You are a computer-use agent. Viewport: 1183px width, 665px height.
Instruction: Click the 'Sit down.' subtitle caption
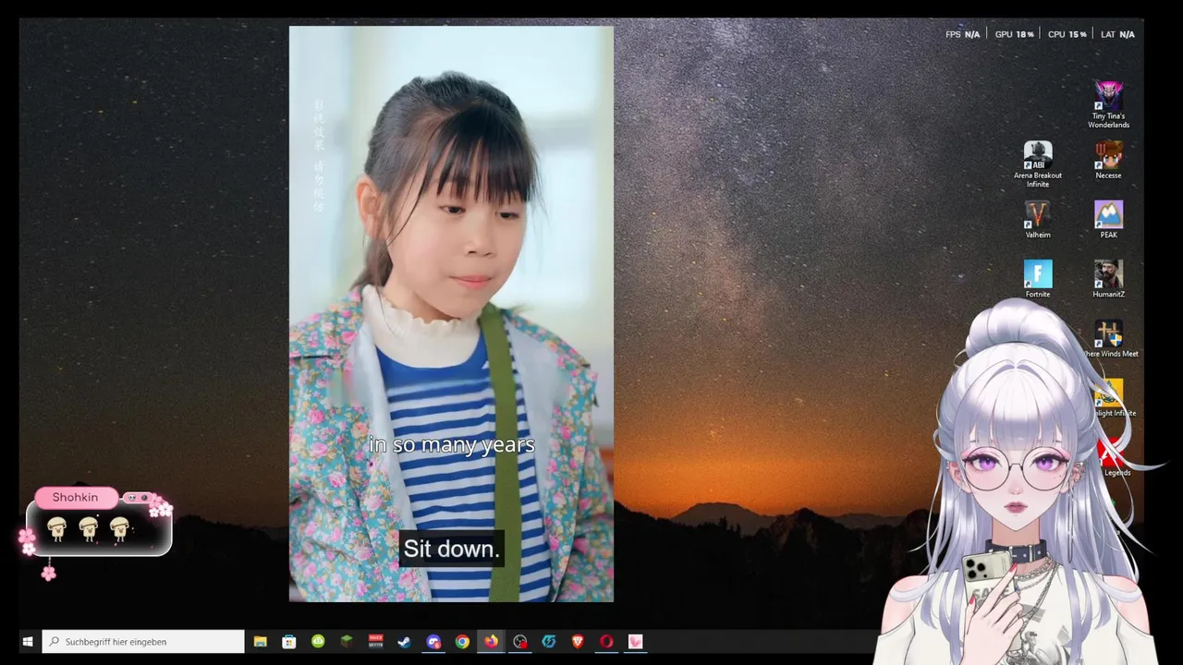pyautogui.click(x=451, y=549)
